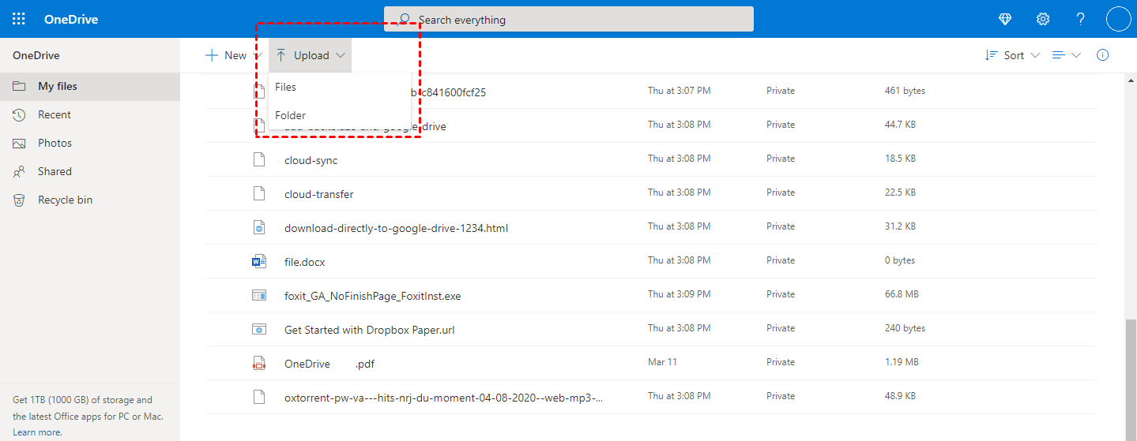Open the view options list dropdown
This screenshot has height=441, width=1137.
[x=1065, y=55]
